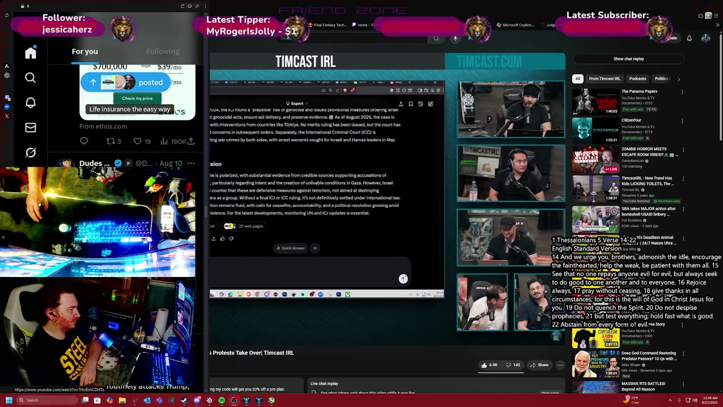
Task: Select the Politics filter chip
Action: point(661,79)
